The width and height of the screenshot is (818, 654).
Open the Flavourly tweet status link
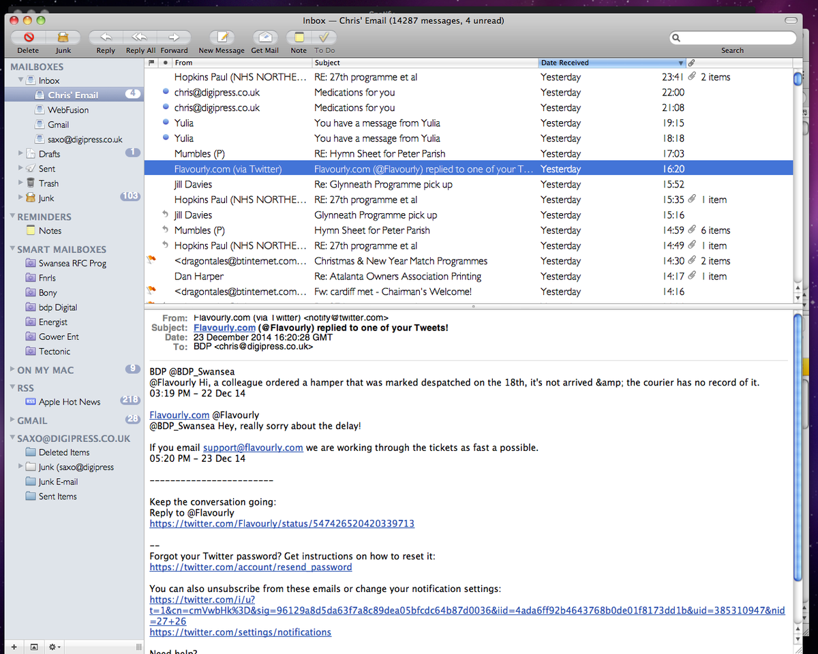(x=282, y=524)
